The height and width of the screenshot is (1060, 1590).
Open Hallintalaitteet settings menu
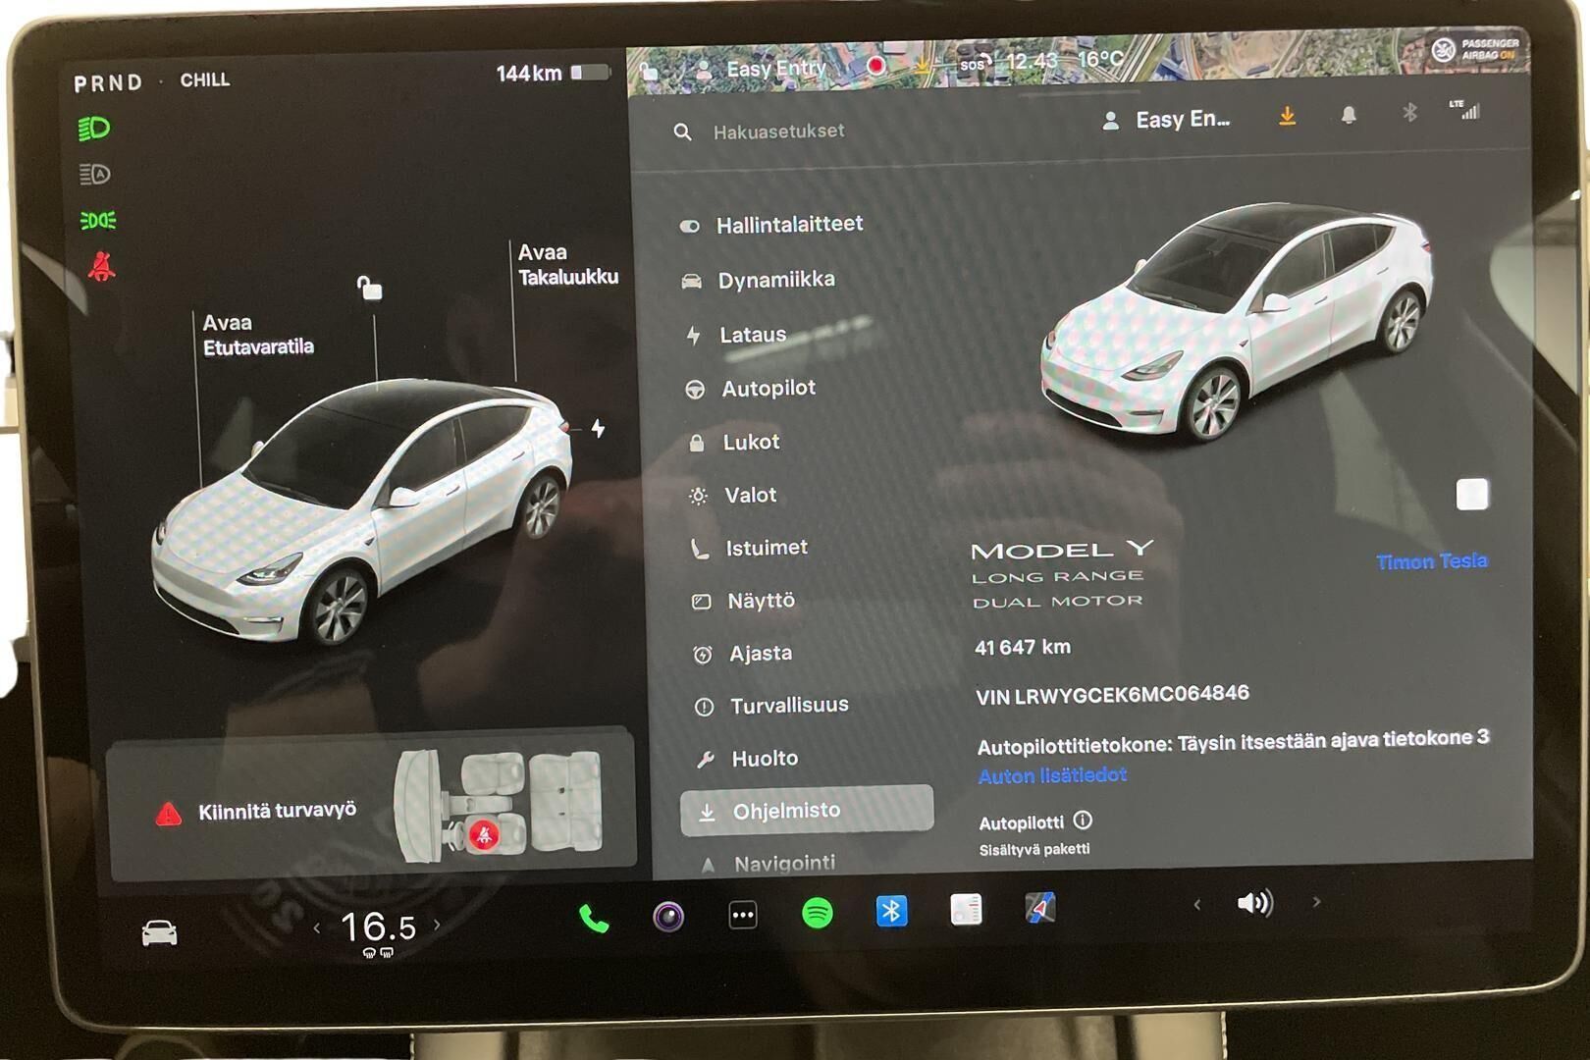click(771, 225)
